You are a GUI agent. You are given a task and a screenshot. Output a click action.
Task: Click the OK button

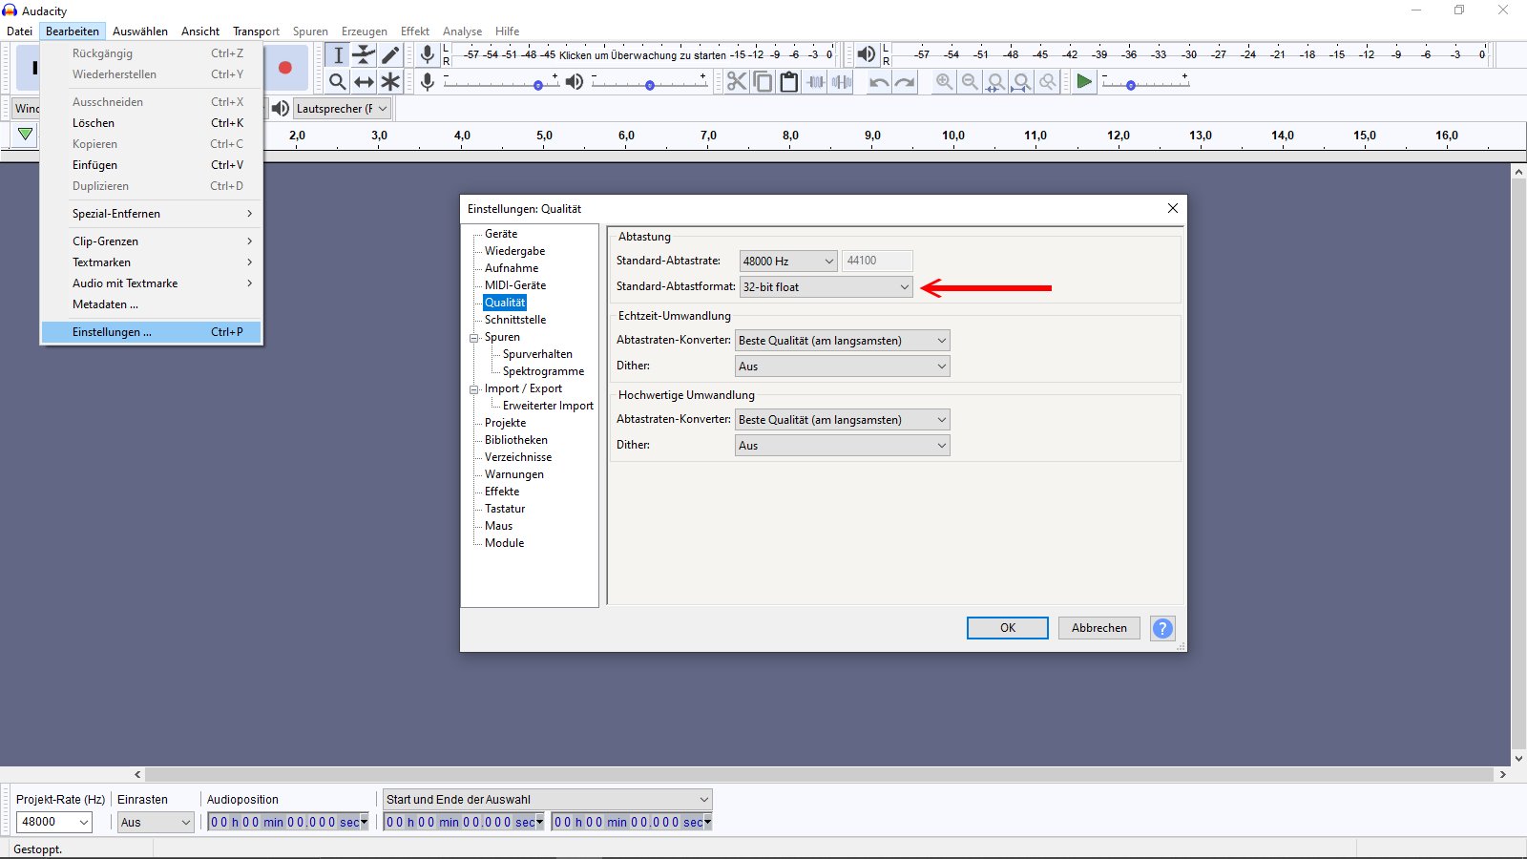click(1008, 628)
